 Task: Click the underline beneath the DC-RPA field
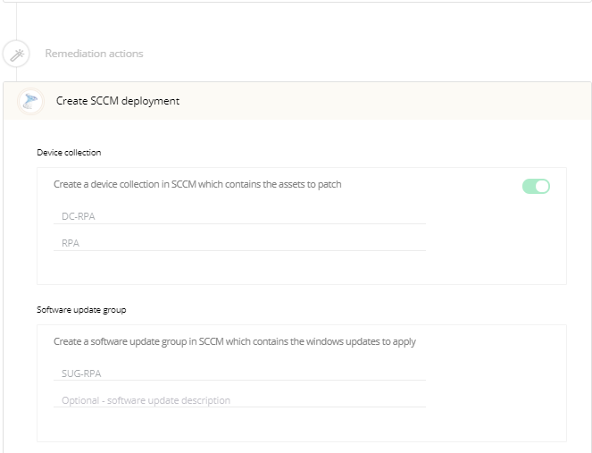[x=239, y=224]
